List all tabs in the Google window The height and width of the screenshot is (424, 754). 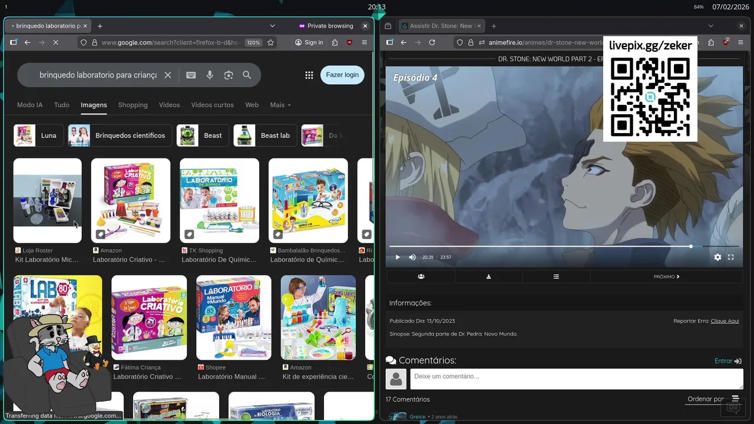click(x=272, y=26)
